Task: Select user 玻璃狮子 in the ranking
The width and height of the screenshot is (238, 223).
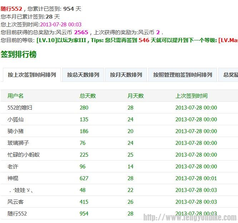Action: pyautogui.click(x=18, y=143)
